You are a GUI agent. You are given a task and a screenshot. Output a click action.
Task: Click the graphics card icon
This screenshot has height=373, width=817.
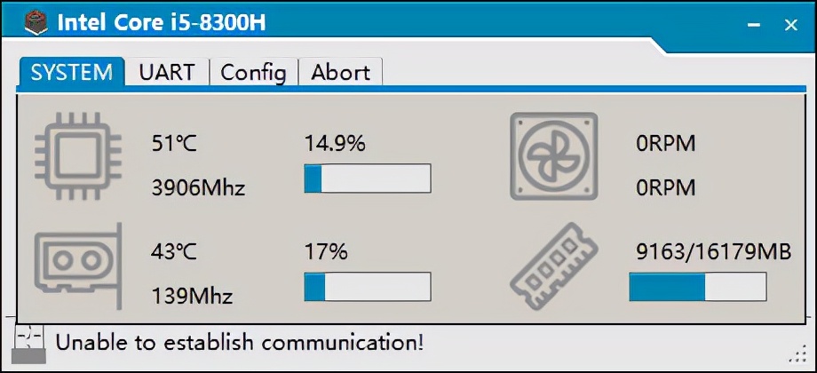(x=75, y=263)
